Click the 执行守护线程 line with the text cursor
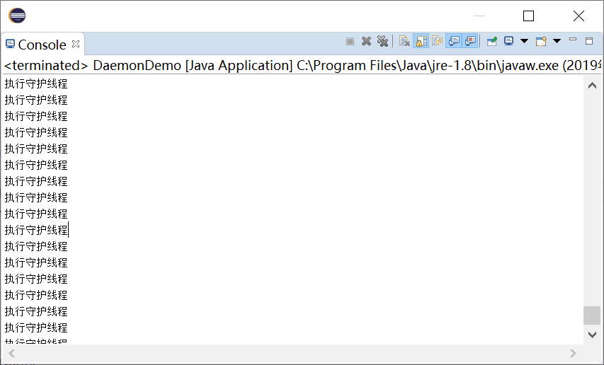 point(36,230)
